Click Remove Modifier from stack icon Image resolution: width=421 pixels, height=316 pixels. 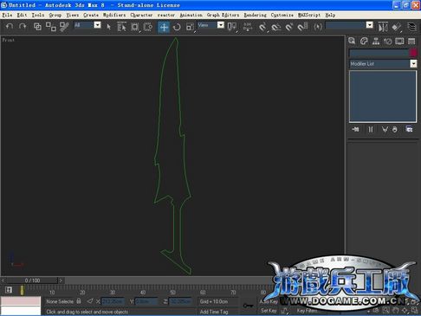pyautogui.click(x=395, y=129)
